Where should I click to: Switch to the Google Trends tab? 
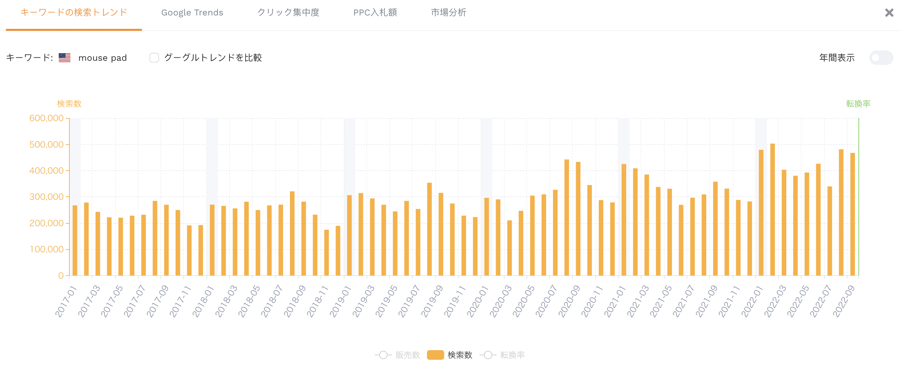click(x=192, y=13)
